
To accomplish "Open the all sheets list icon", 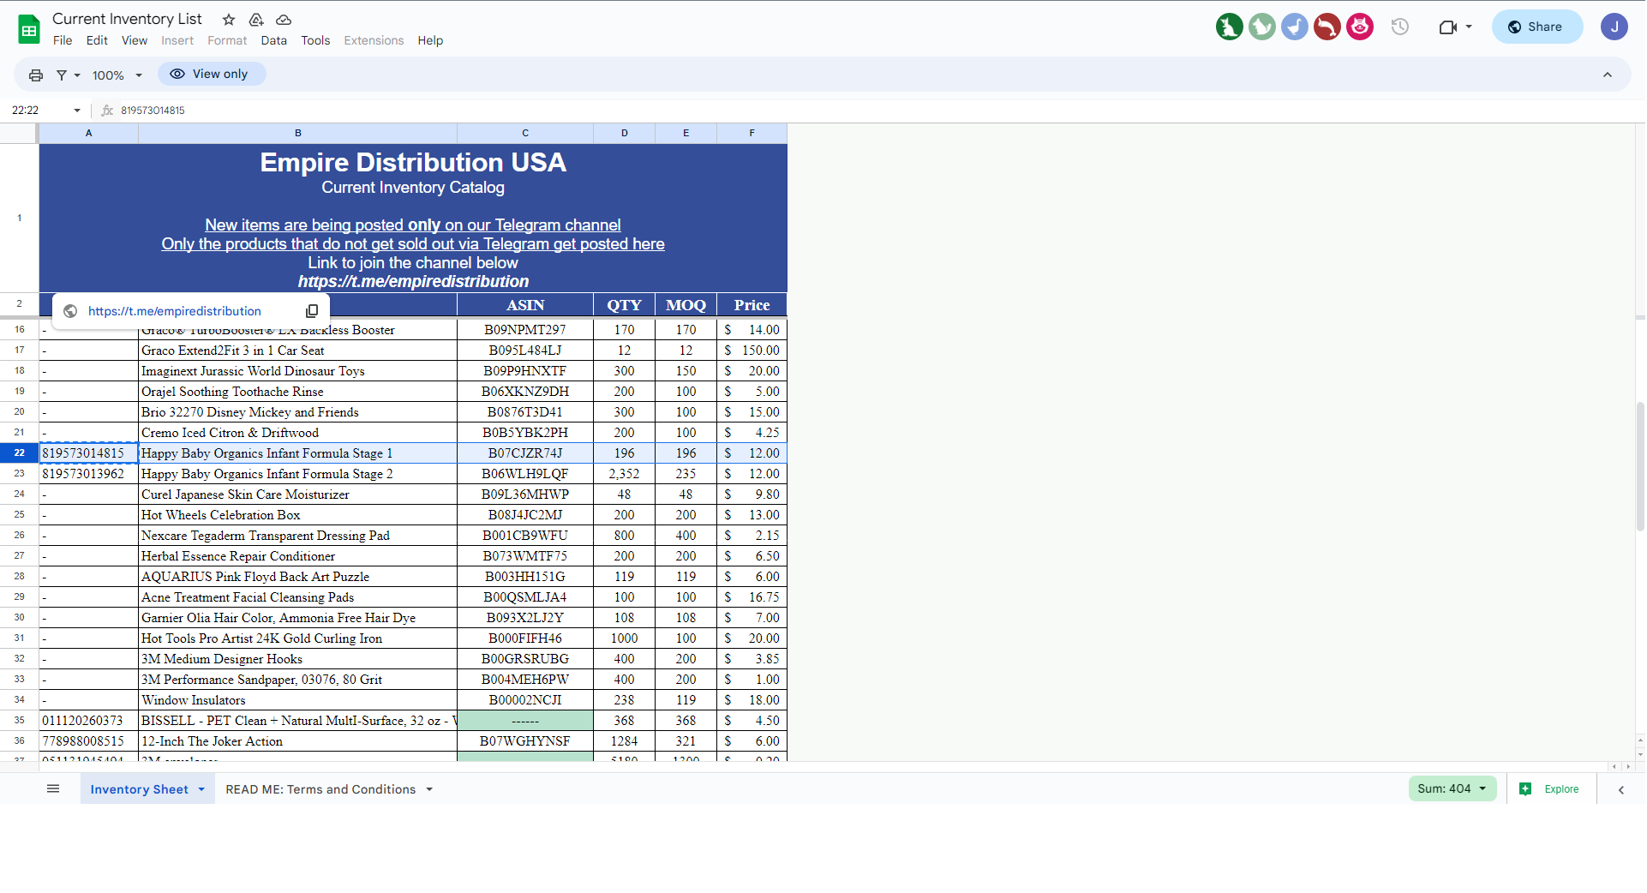I will [x=53, y=789].
